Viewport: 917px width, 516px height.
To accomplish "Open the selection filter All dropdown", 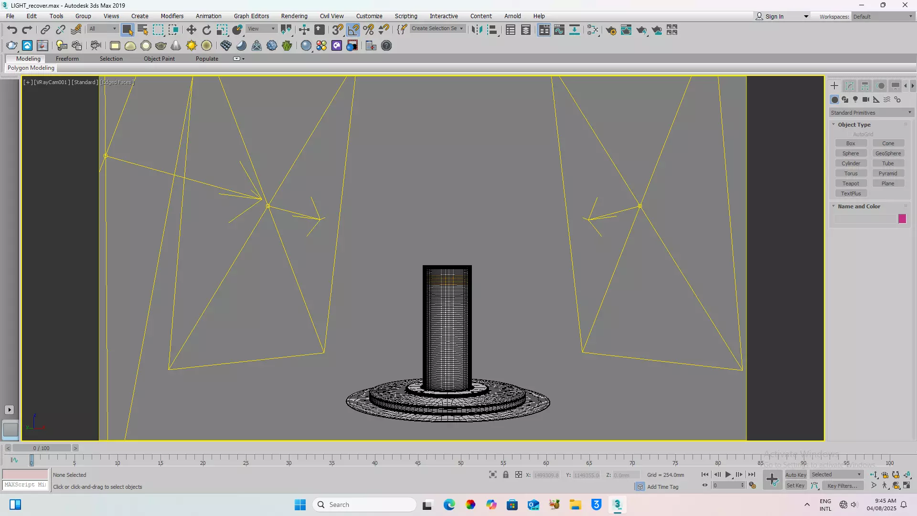I will 103,29.
